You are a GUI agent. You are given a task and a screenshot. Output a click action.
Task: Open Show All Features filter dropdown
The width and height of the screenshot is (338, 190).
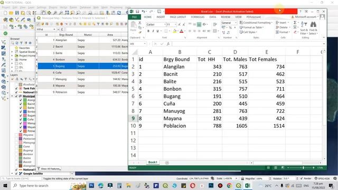pos(49,169)
